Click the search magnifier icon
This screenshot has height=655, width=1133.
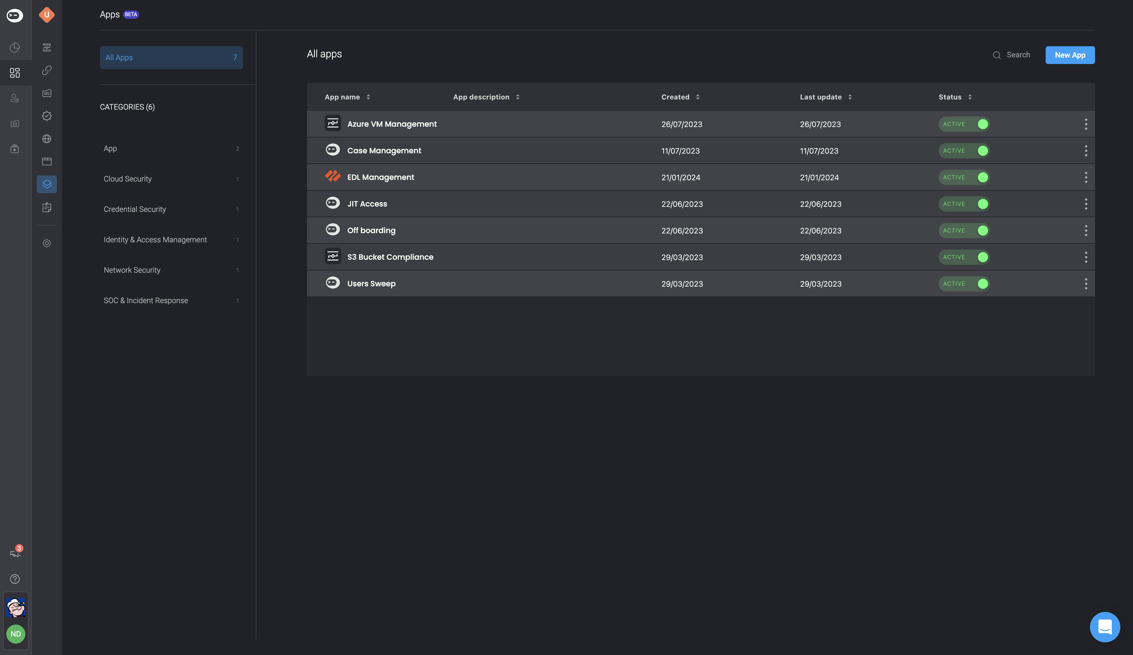pyautogui.click(x=997, y=55)
